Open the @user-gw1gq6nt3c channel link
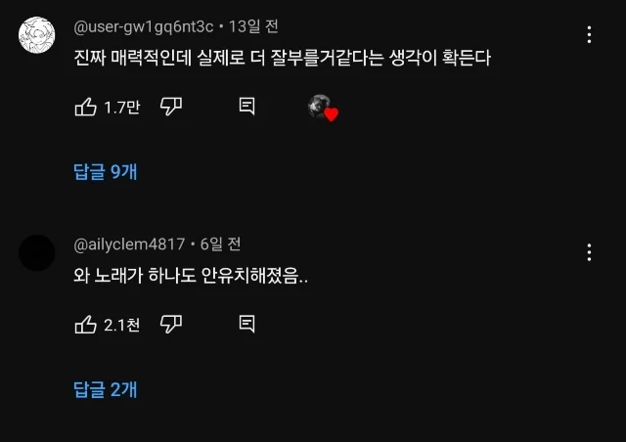 point(144,26)
